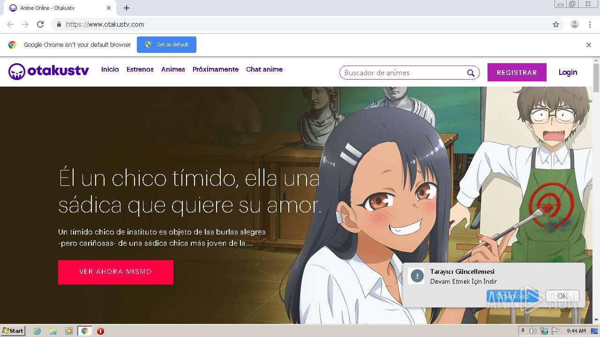Open Internet Explorer from taskbar

(x=37, y=331)
